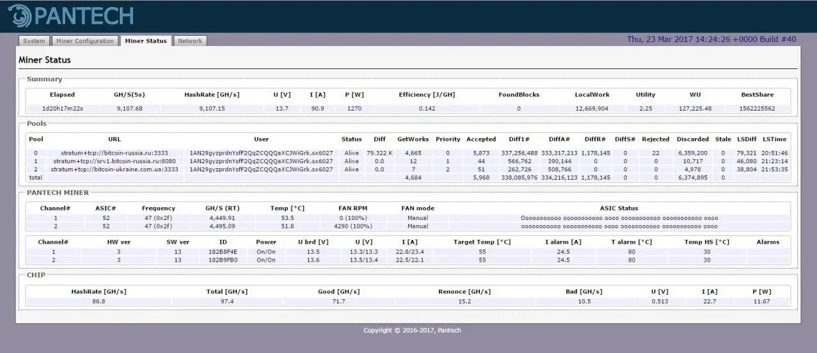The image size is (817, 353).
Task: Click the Elapsed time value 1d20h17m22s
Action: coord(63,109)
